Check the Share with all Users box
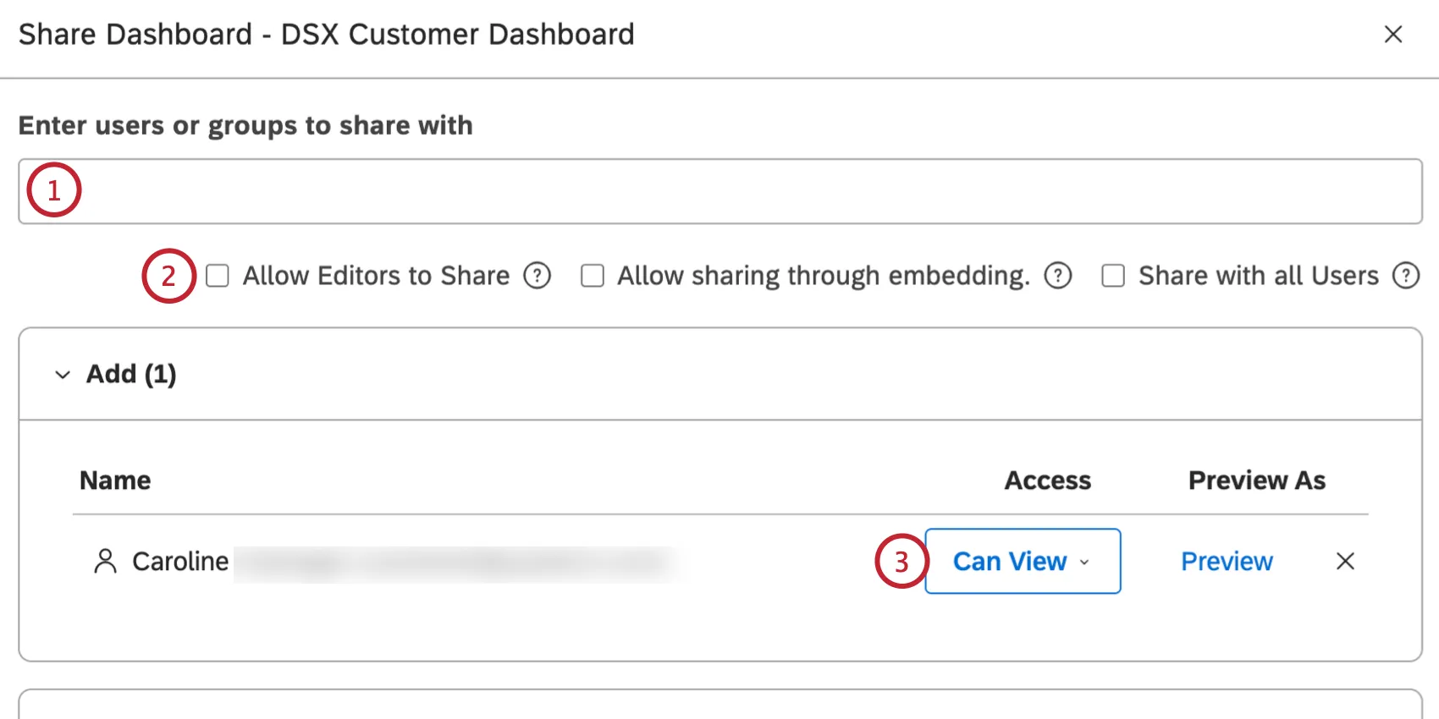Image resolution: width=1439 pixels, height=719 pixels. (1113, 276)
